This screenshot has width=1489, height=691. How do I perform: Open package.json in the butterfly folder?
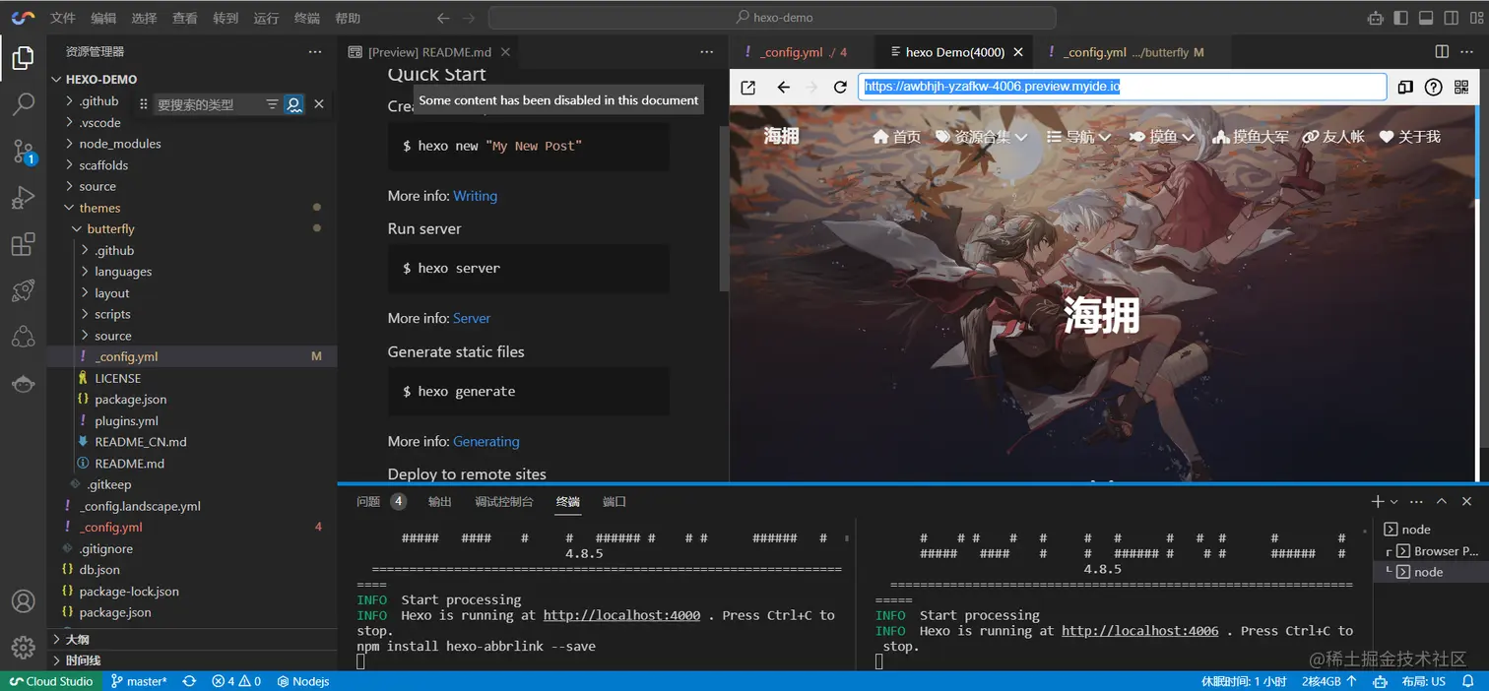click(x=131, y=400)
